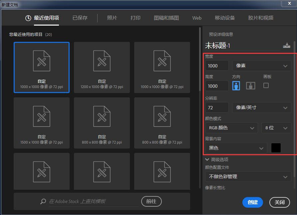Open the 8 位 bit depth dropdown
The width and height of the screenshot is (297, 215).
tap(276, 128)
